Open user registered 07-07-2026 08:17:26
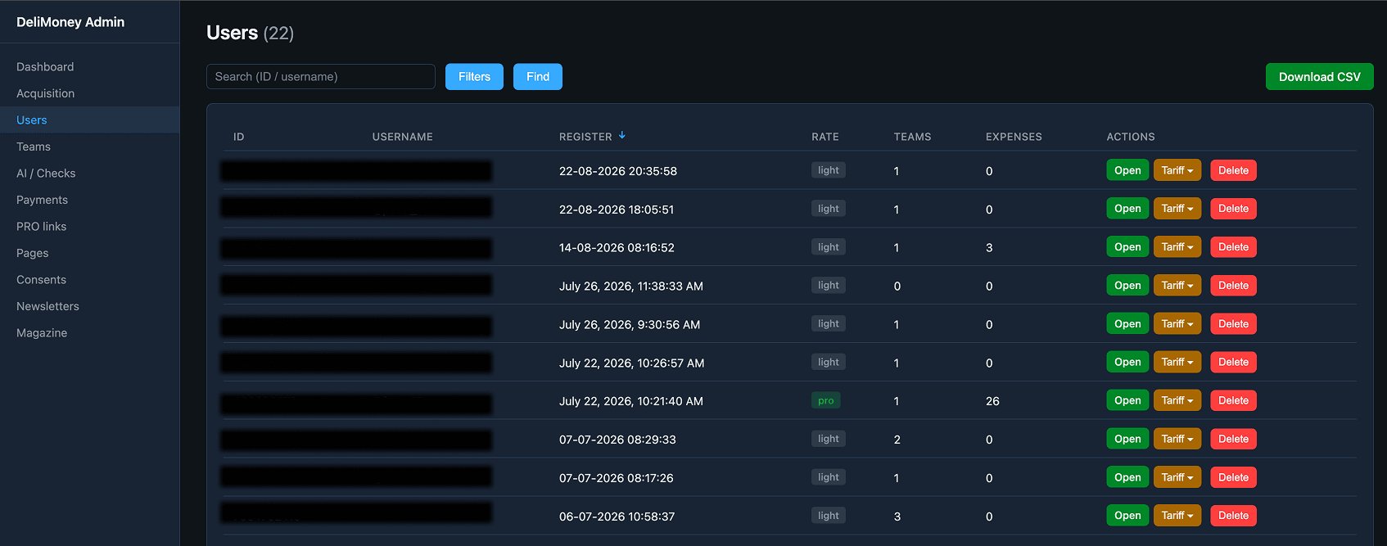This screenshot has height=546, width=1387. click(x=1127, y=477)
